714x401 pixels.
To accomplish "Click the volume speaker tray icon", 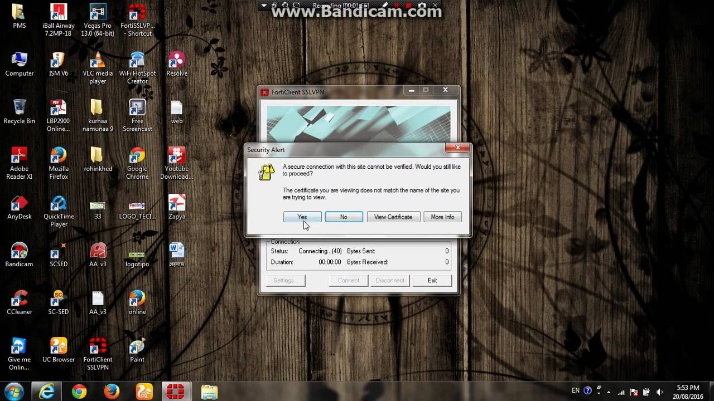I will tap(660, 392).
